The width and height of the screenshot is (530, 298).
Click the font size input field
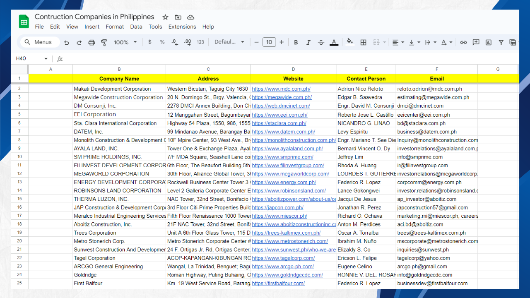pos(269,42)
